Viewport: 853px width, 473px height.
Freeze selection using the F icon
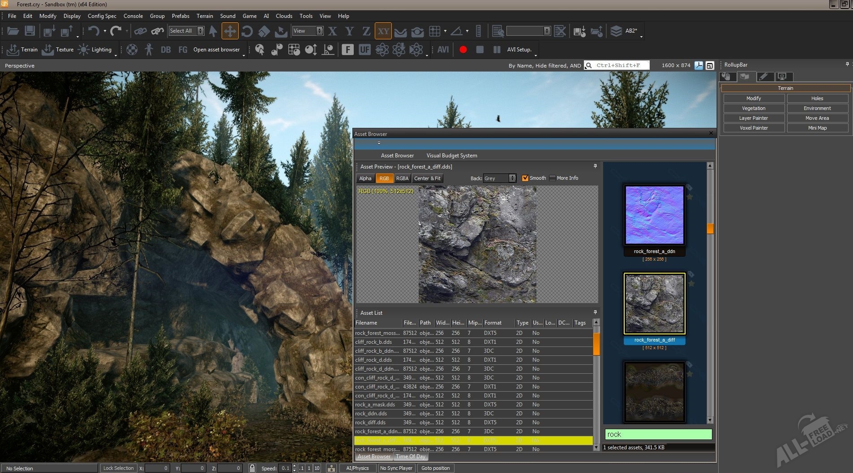pyautogui.click(x=348, y=50)
